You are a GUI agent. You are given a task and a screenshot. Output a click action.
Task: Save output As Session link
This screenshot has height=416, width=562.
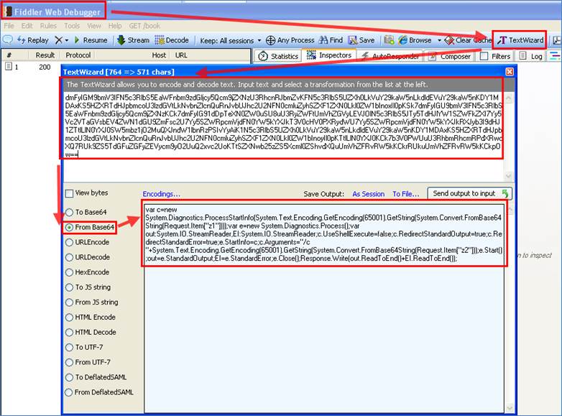(369, 194)
